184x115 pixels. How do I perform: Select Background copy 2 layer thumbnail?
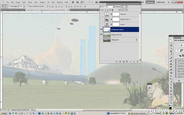pyautogui.click(x=107, y=29)
